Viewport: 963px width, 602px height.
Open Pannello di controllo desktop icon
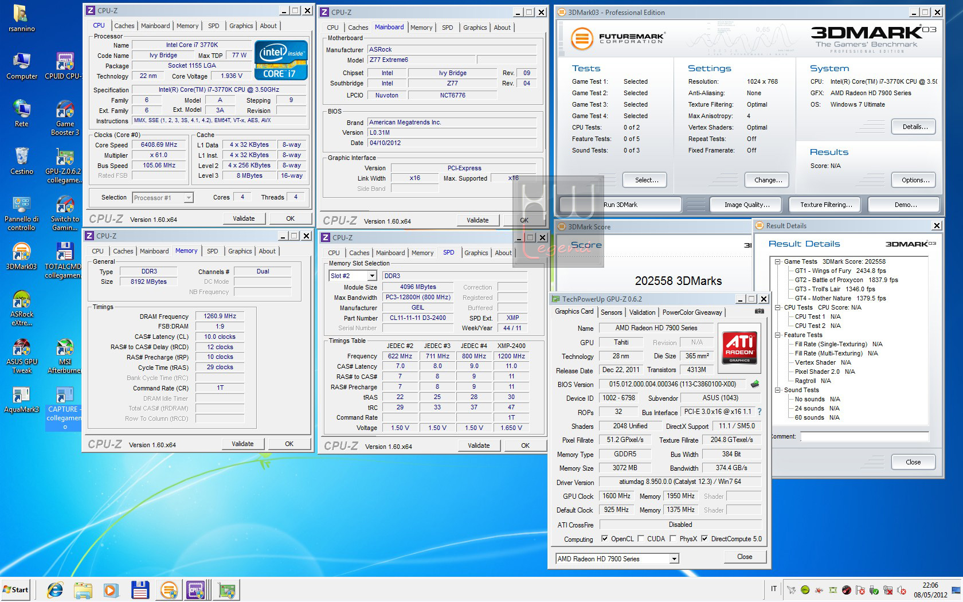21,213
